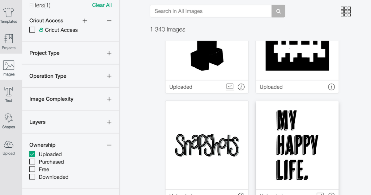Click the Cricut Access section heading
The image size is (371, 195).
46,21
